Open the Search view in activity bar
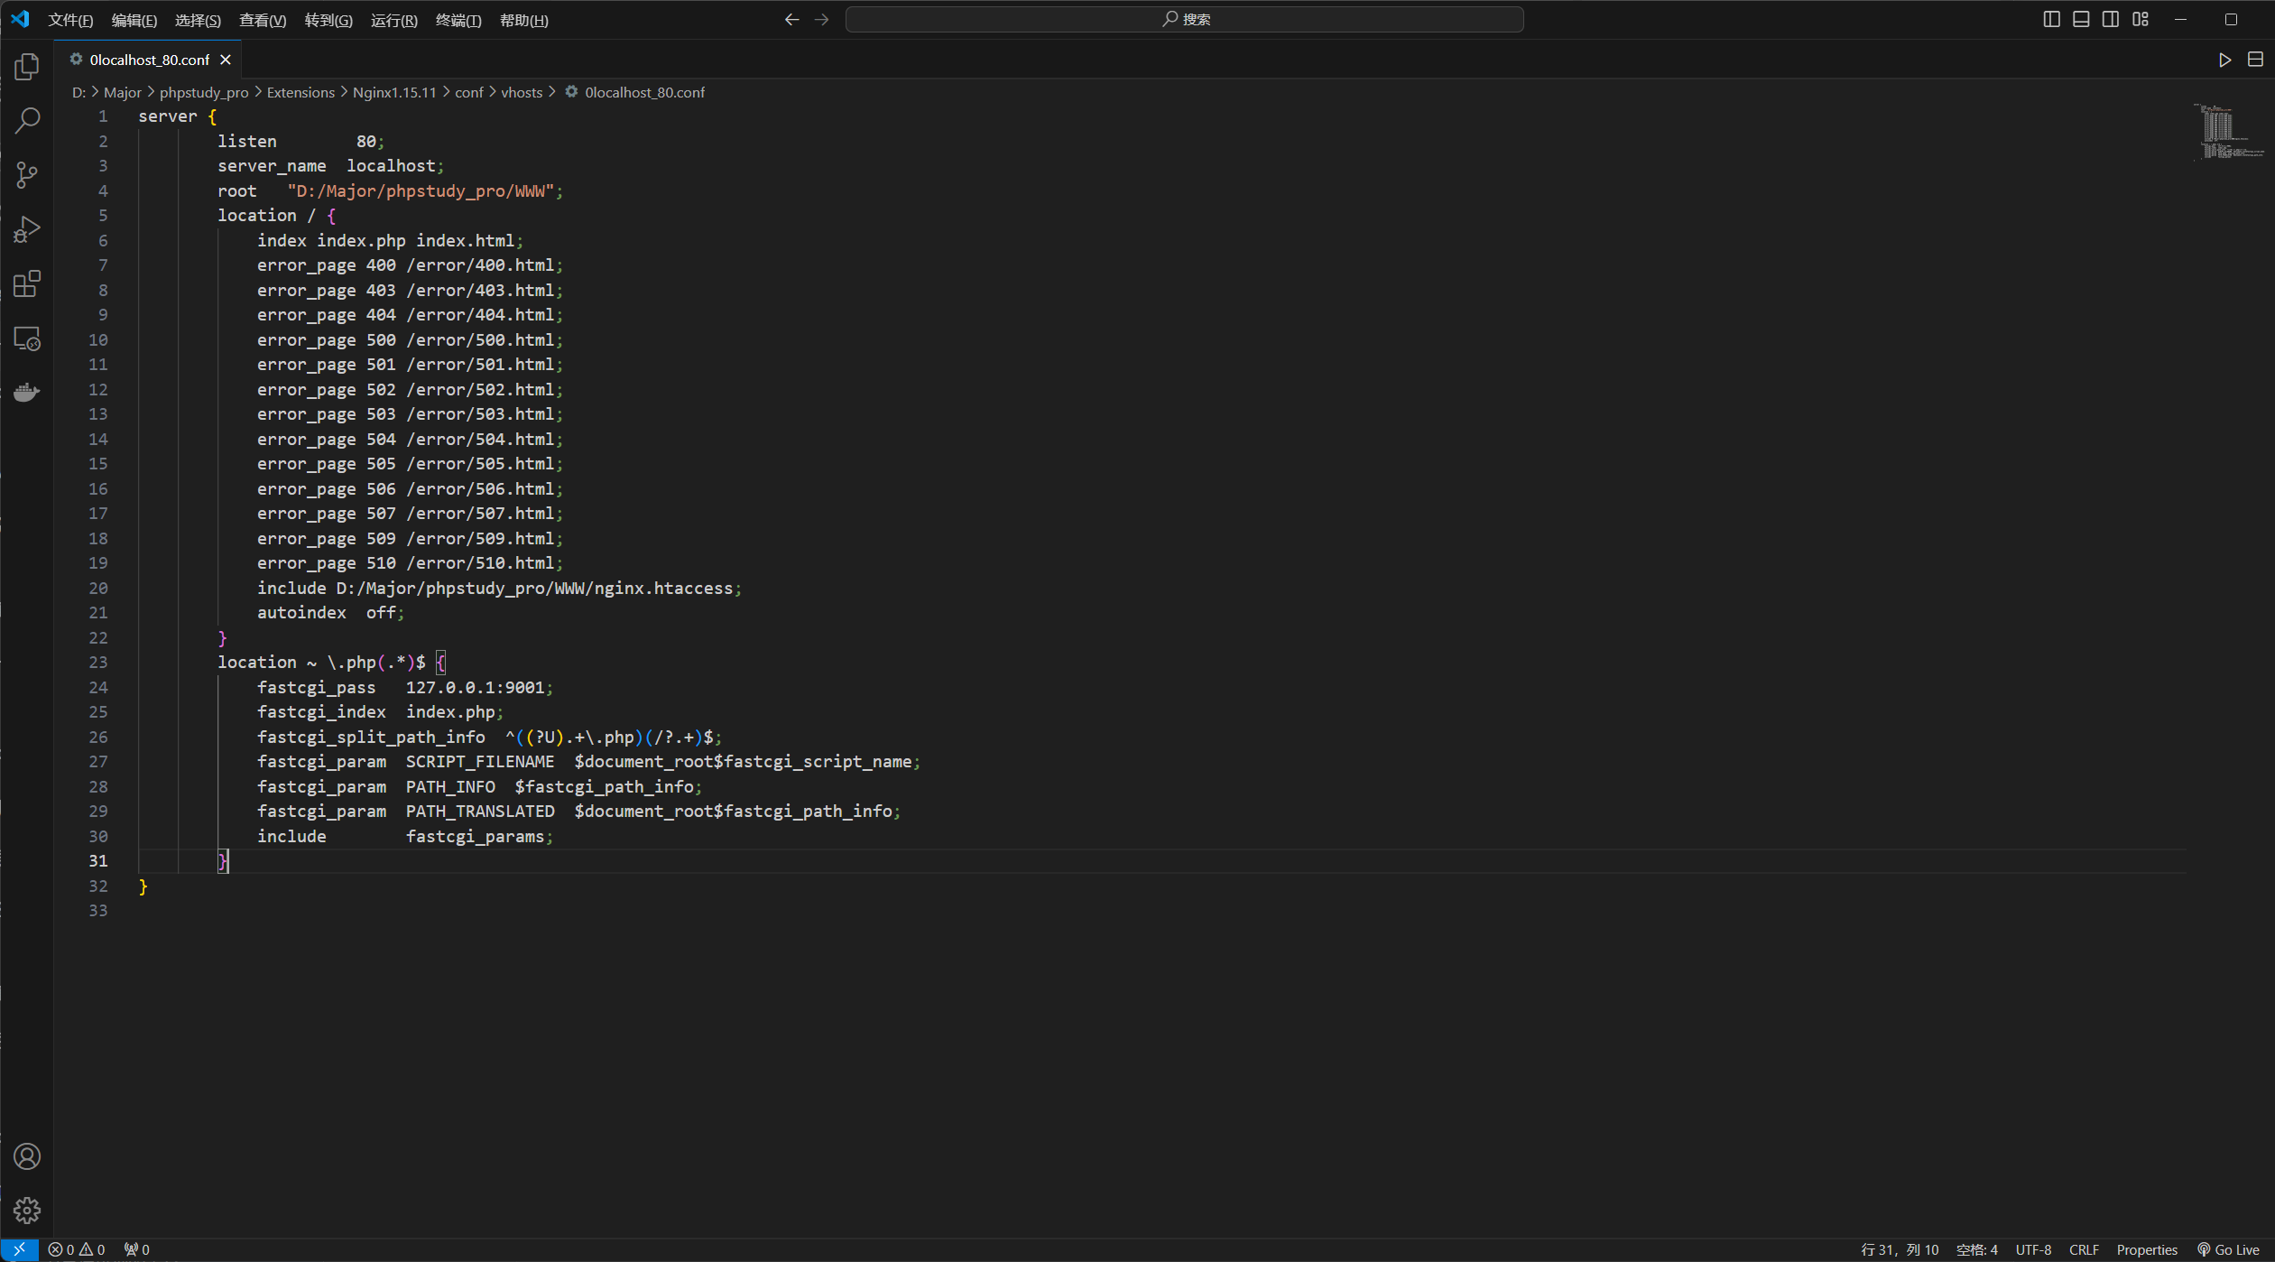 coord(27,121)
